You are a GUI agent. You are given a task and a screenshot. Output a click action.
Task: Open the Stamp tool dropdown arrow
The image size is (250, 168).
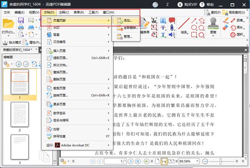click(x=213, y=36)
